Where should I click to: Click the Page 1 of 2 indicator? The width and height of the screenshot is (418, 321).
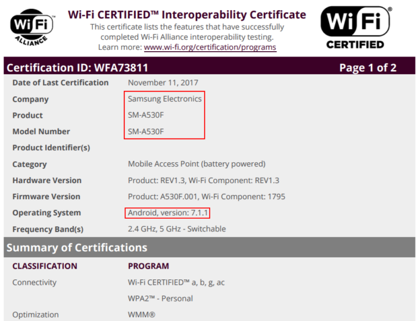click(x=367, y=67)
